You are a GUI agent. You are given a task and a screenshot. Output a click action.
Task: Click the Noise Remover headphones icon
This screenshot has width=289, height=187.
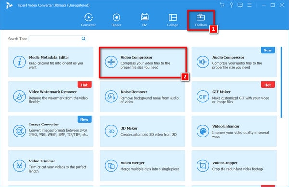(111, 97)
